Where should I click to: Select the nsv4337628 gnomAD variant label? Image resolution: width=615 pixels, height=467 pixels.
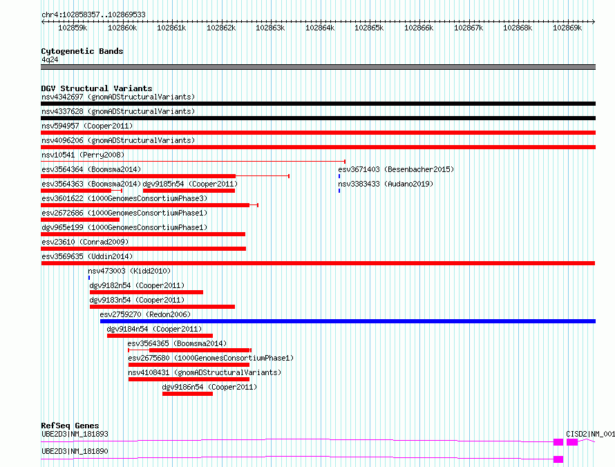118,111
